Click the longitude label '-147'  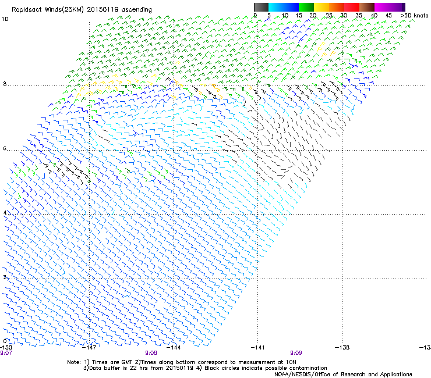(x=89, y=348)
